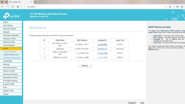
Task: Click Logout in the sidebar
Action: pos(11,94)
